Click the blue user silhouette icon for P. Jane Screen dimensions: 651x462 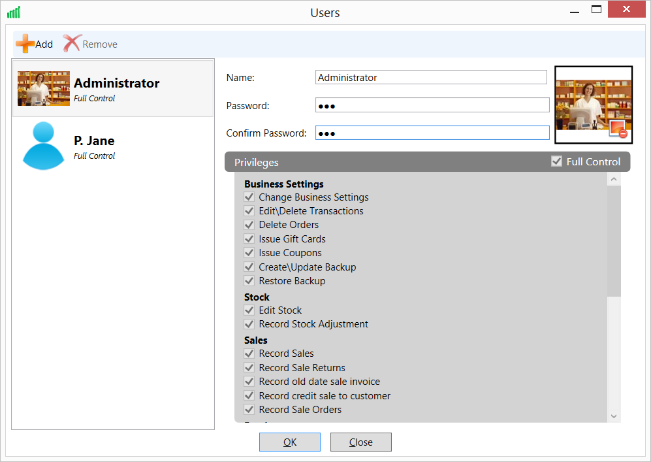click(43, 145)
